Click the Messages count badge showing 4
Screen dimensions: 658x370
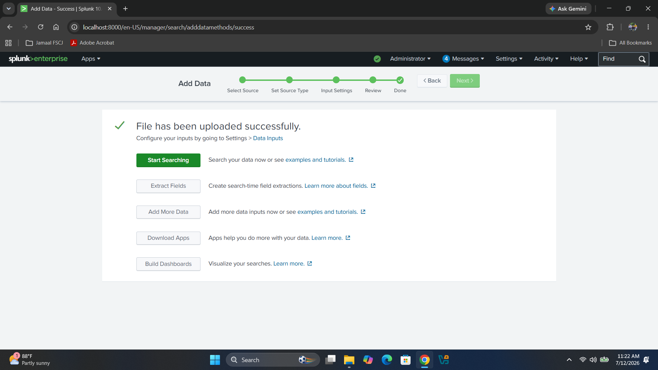tap(446, 59)
